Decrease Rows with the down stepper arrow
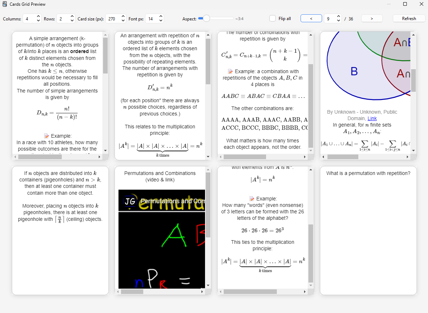 72,20
